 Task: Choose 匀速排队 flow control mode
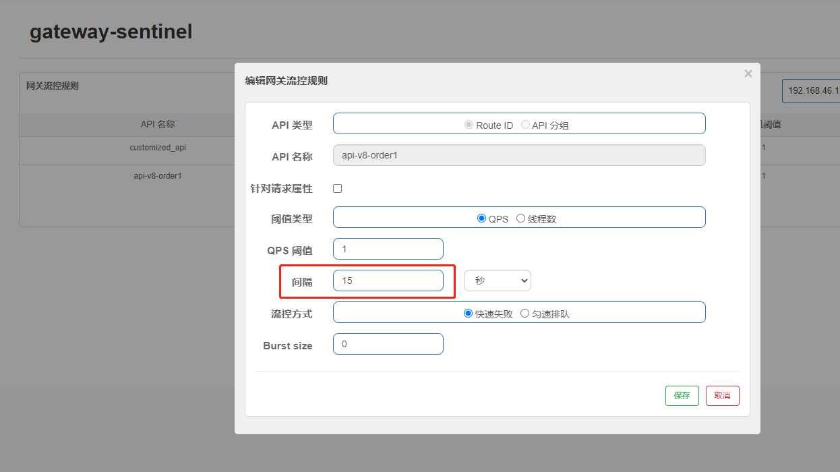[524, 312]
